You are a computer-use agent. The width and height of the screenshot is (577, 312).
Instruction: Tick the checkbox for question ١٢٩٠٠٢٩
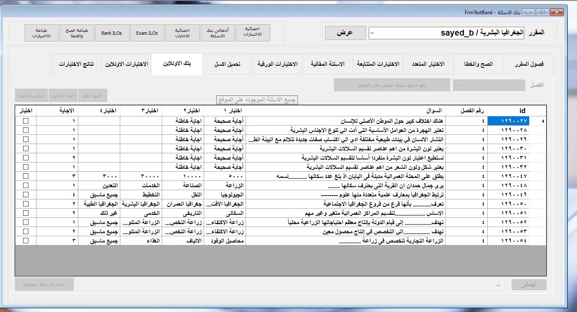click(x=26, y=139)
